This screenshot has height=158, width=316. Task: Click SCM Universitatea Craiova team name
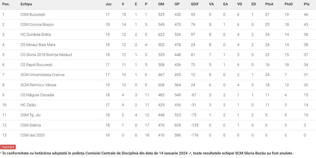click(x=43, y=75)
